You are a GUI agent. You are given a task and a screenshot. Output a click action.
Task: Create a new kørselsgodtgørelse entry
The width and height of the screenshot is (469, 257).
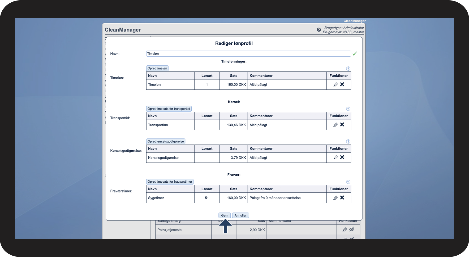click(x=166, y=142)
